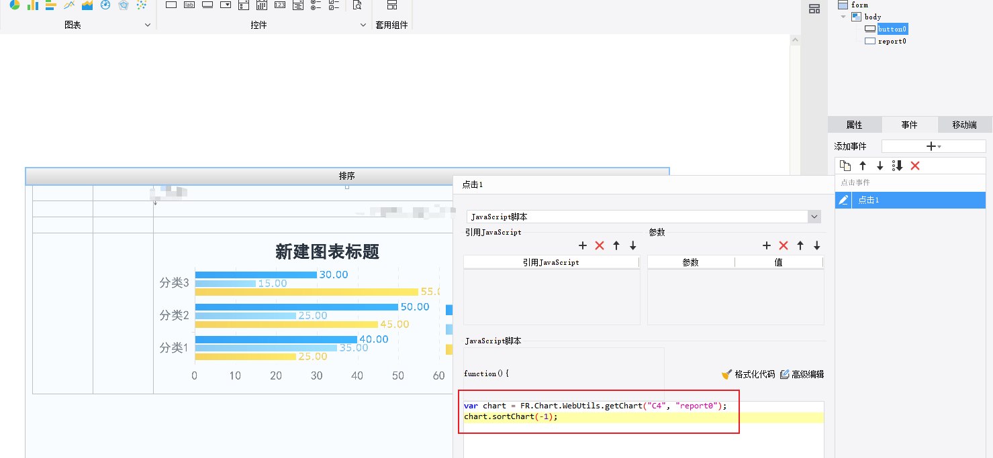Copy the selected event
The width and height of the screenshot is (993, 458).
tap(845, 166)
